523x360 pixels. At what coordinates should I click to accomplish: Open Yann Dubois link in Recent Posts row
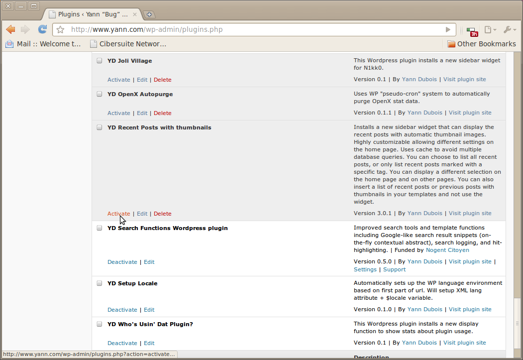point(425,214)
